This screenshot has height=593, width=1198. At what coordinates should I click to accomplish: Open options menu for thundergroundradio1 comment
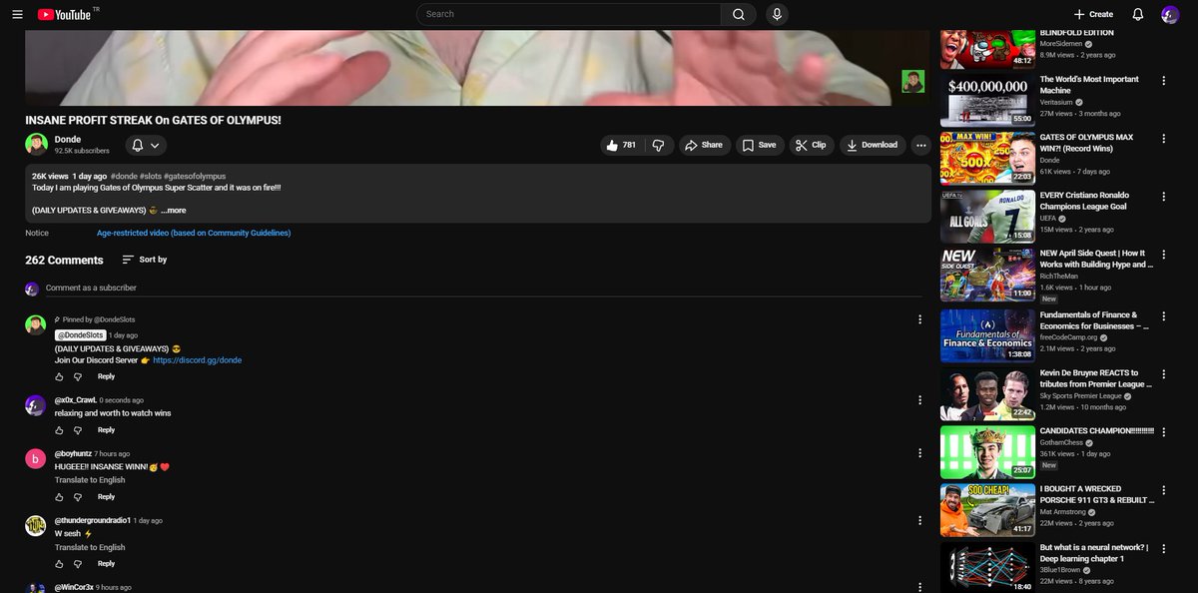pyautogui.click(x=919, y=520)
